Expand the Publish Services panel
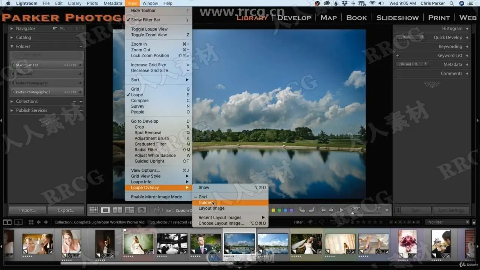Viewport: 480px width, 270px height. click(x=12, y=110)
